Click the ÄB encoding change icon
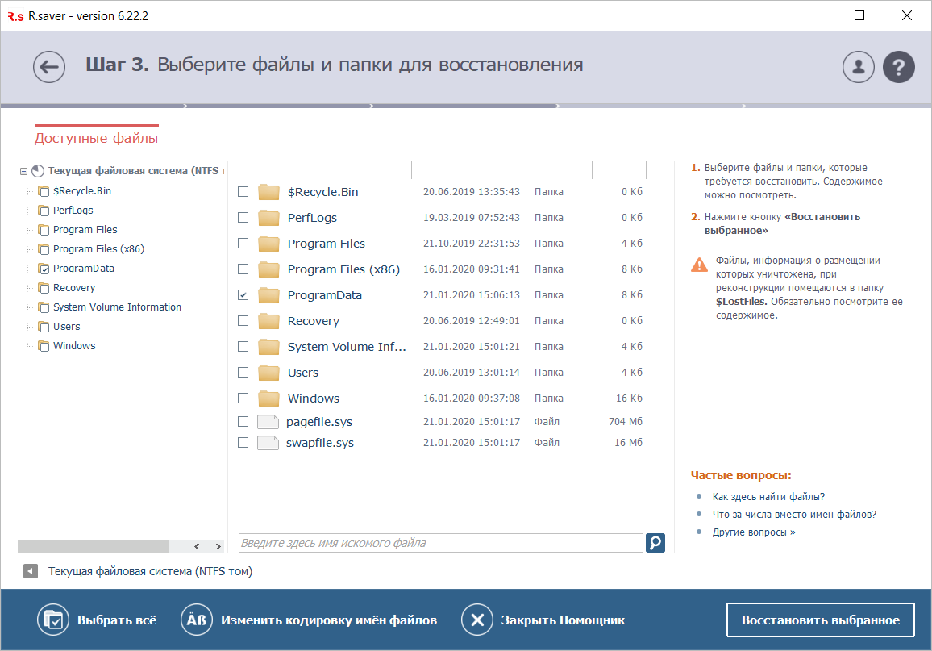This screenshot has height=651, width=932. click(x=197, y=620)
